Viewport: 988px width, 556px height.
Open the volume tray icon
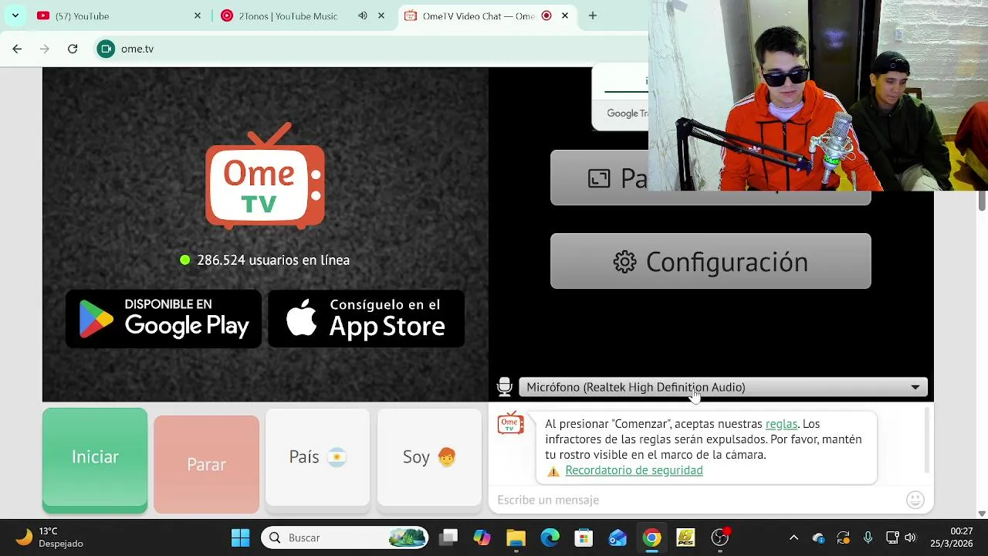pyautogui.click(x=911, y=537)
